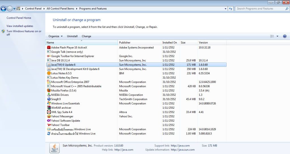Sort by the Installed On column header

coord(170,42)
